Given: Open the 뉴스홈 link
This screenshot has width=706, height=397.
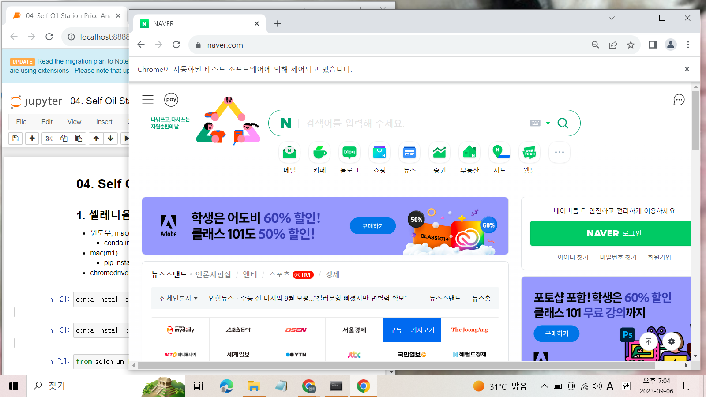Looking at the screenshot, I should point(481,298).
